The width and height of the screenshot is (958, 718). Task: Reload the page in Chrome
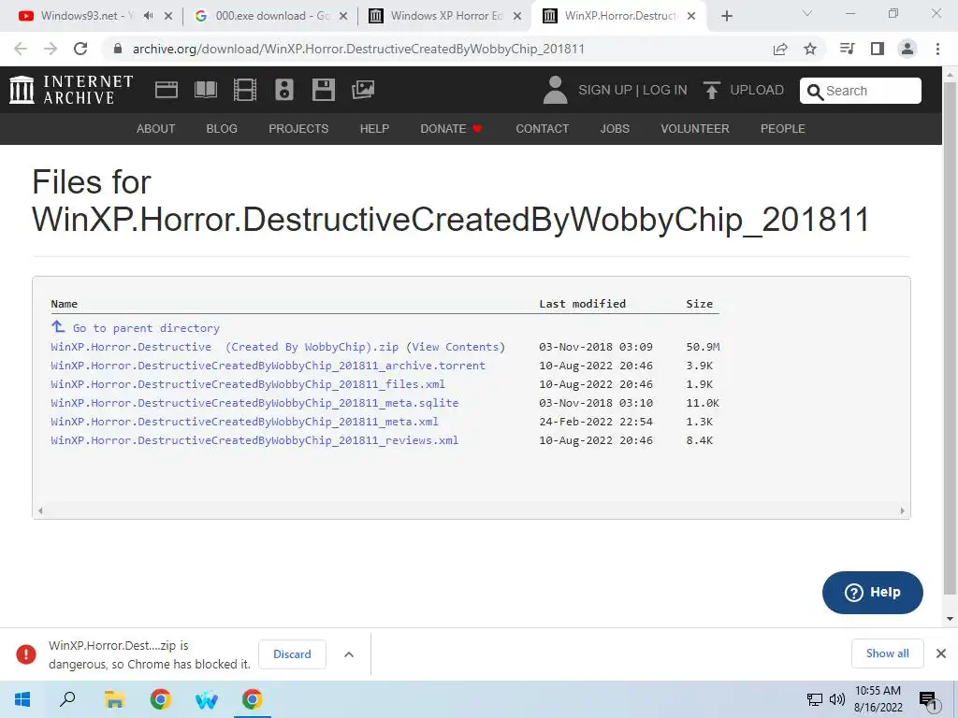point(80,49)
